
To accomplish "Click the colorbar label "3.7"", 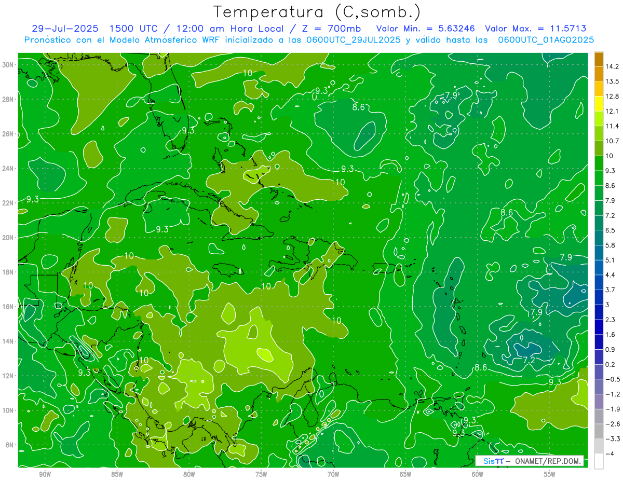I will [x=610, y=290].
